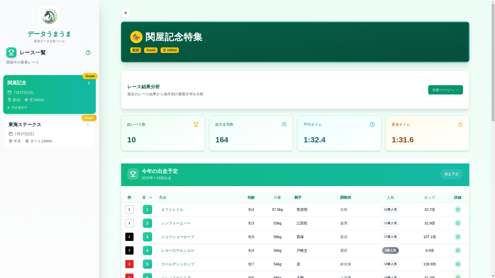Click horse number 5 green badge
This screenshot has height=278, width=495.
point(147,264)
